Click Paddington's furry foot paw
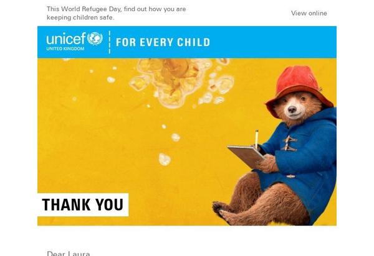 coord(221,209)
